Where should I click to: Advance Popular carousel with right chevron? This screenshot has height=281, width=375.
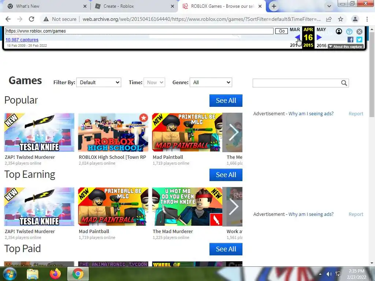click(233, 132)
